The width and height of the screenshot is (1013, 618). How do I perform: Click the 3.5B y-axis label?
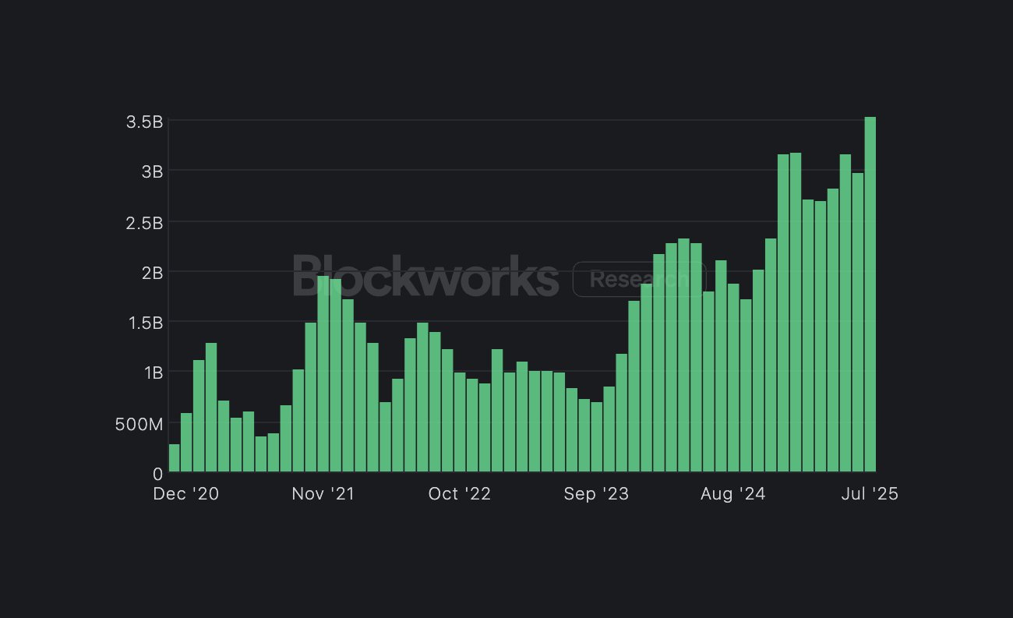click(x=144, y=122)
